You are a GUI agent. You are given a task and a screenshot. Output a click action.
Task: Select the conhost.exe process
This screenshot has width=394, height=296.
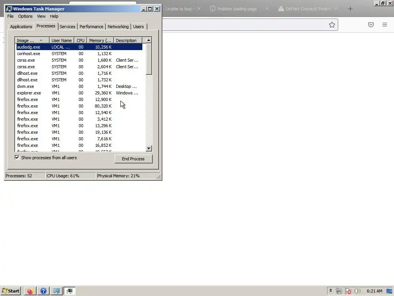(79, 54)
